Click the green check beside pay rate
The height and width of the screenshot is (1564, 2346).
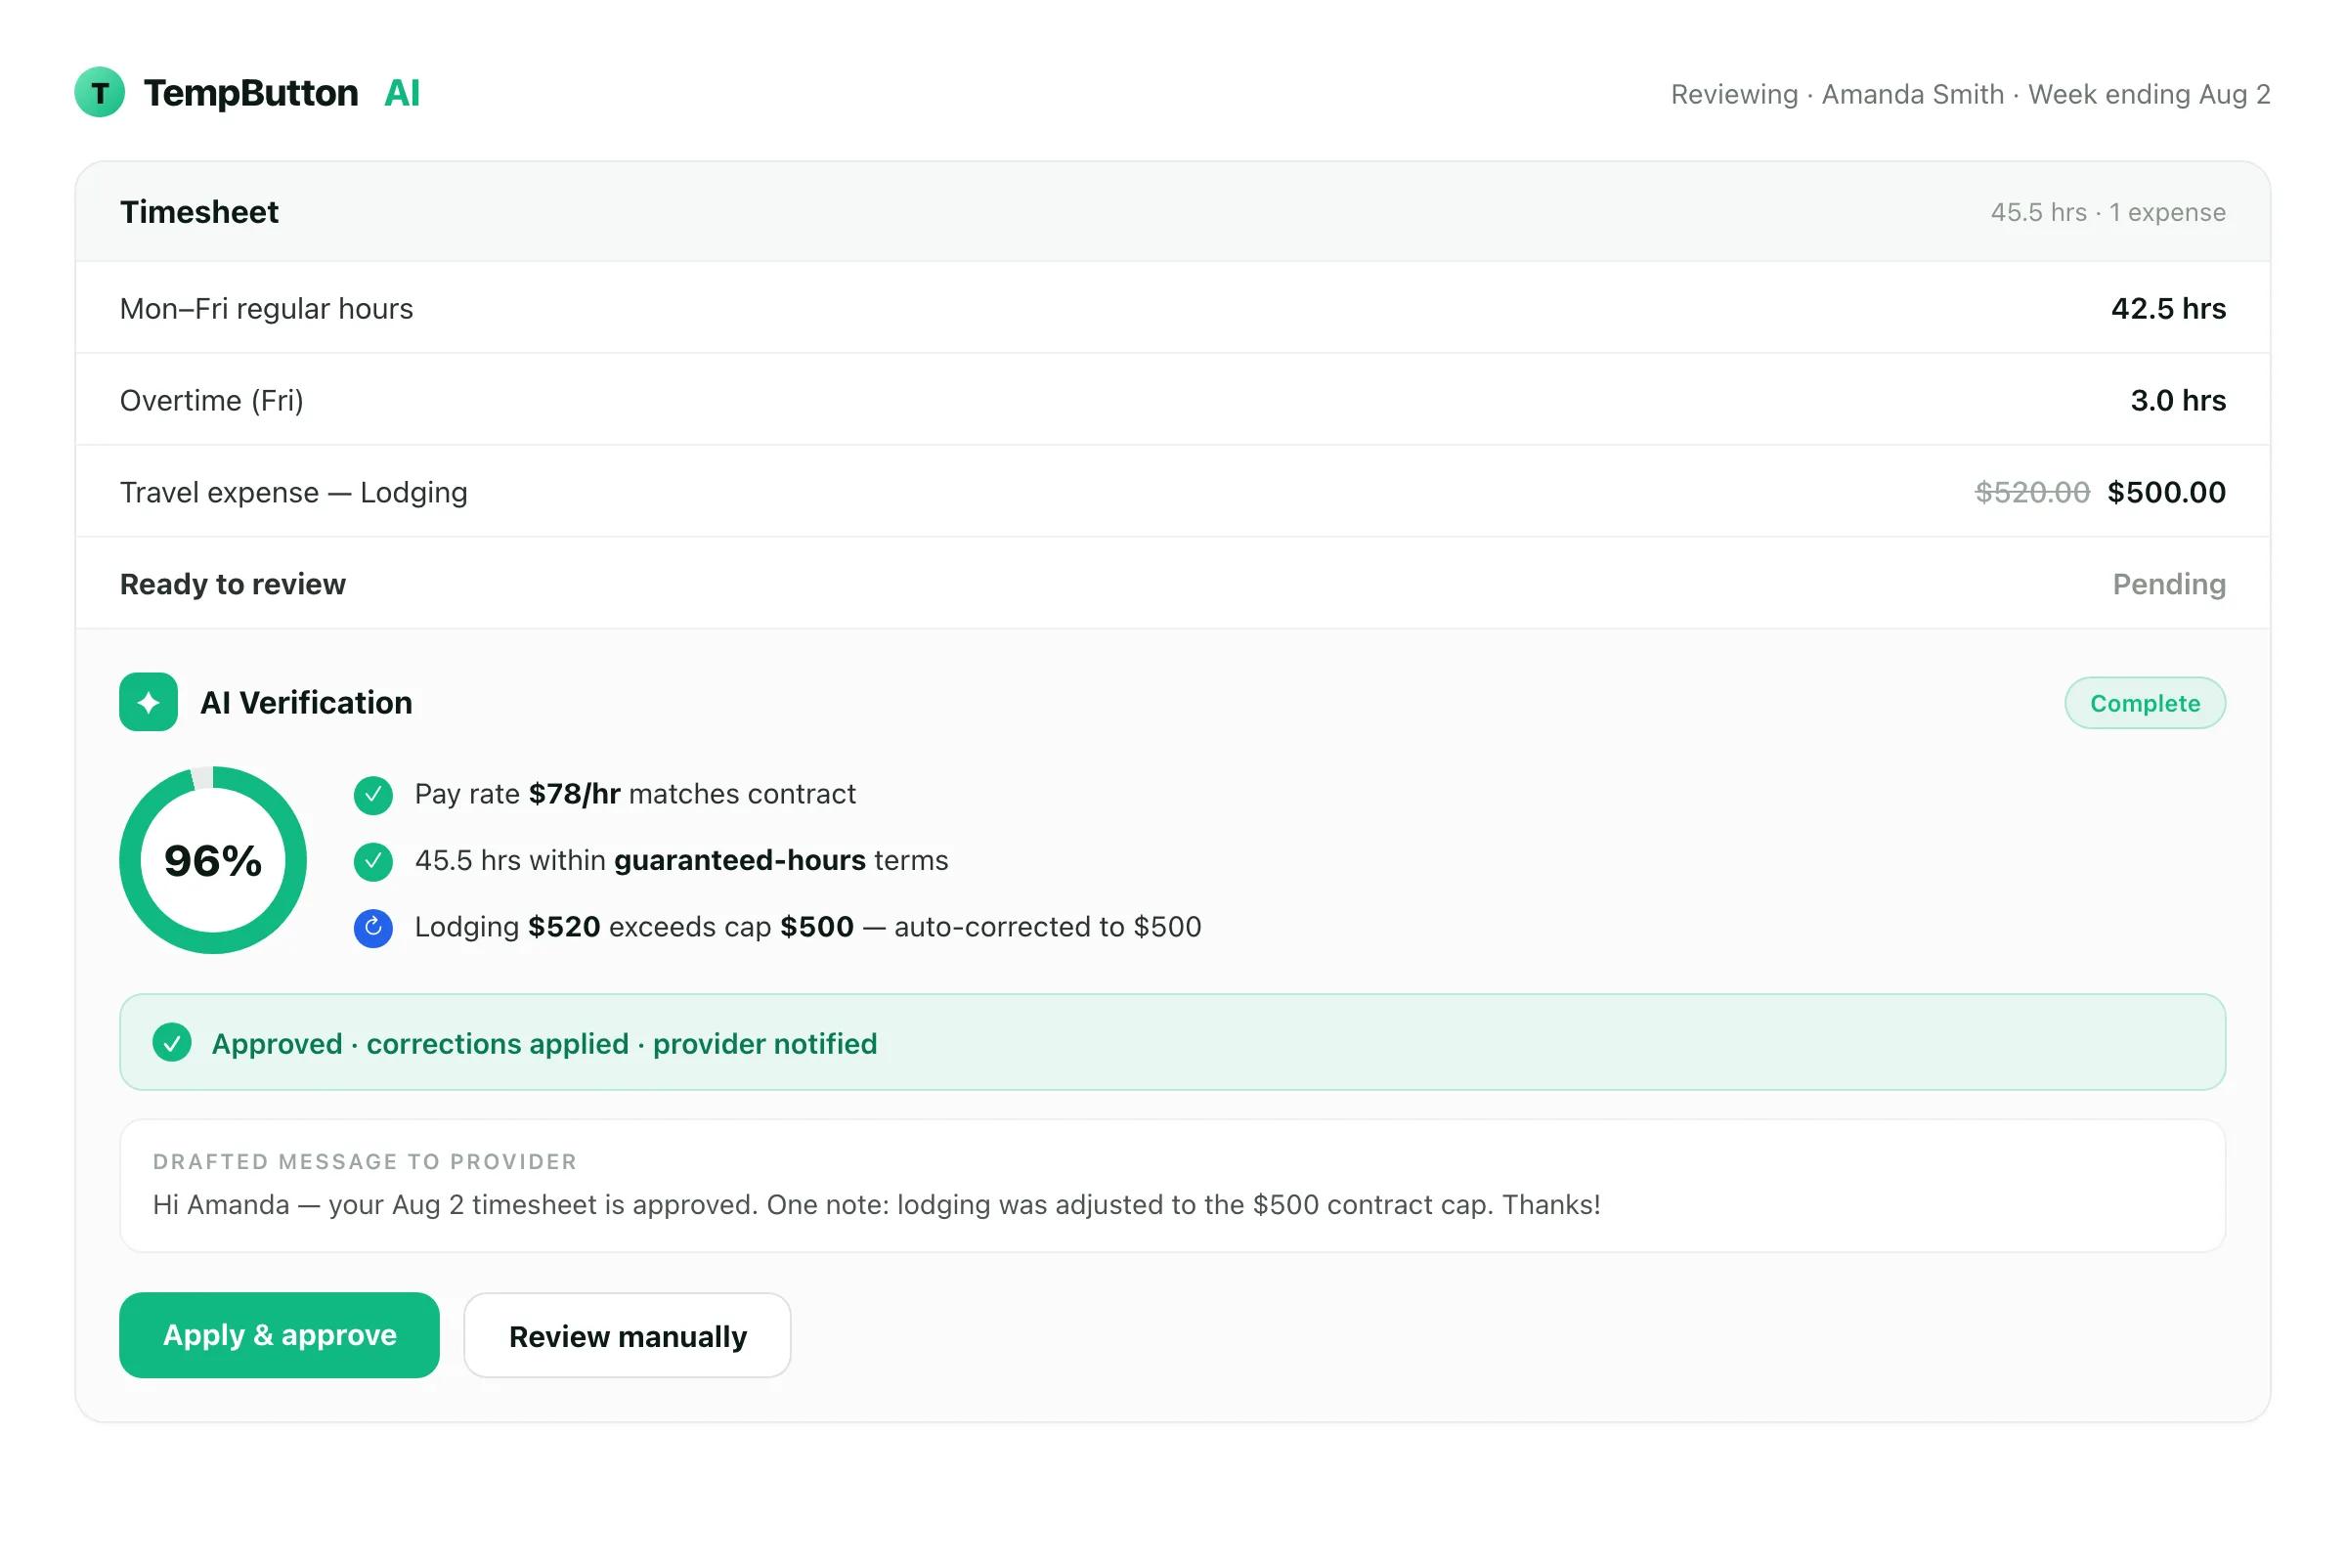[x=373, y=795]
